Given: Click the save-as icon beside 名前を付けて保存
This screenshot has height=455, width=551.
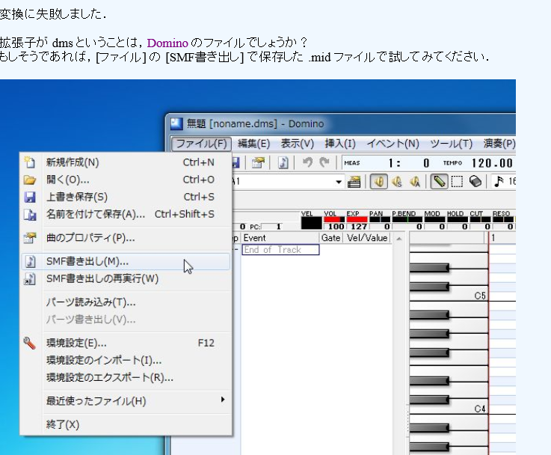Looking at the screenshot, I should (30, 214).
